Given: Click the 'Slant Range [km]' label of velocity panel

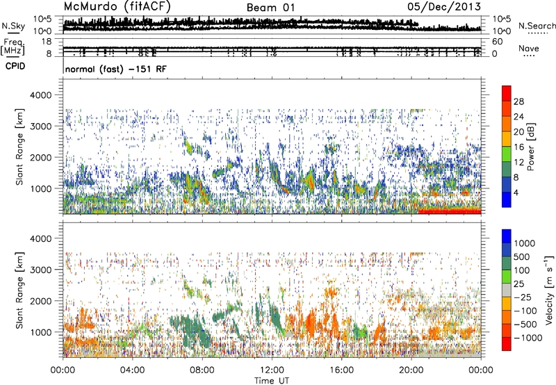Looking at the screenshot, I should click(x=19, y=290).
